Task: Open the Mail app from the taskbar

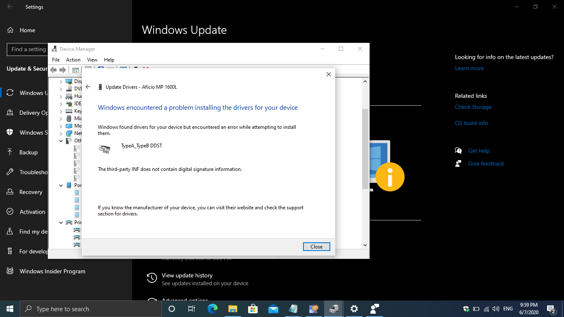Action: tap(273, 309)
